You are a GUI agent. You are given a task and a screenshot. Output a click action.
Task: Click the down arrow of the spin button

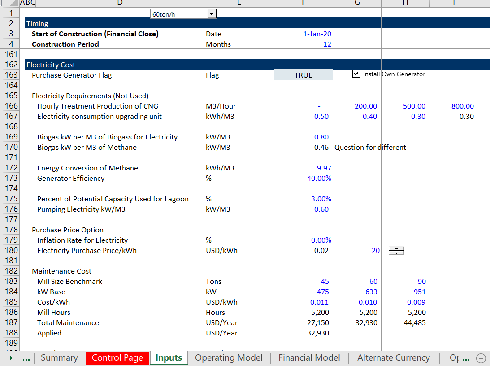coord(396,253)
